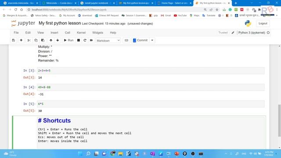Open File Explorer from taskbar
The width and height of the screenshot is (281, 158).
[120, 154]
